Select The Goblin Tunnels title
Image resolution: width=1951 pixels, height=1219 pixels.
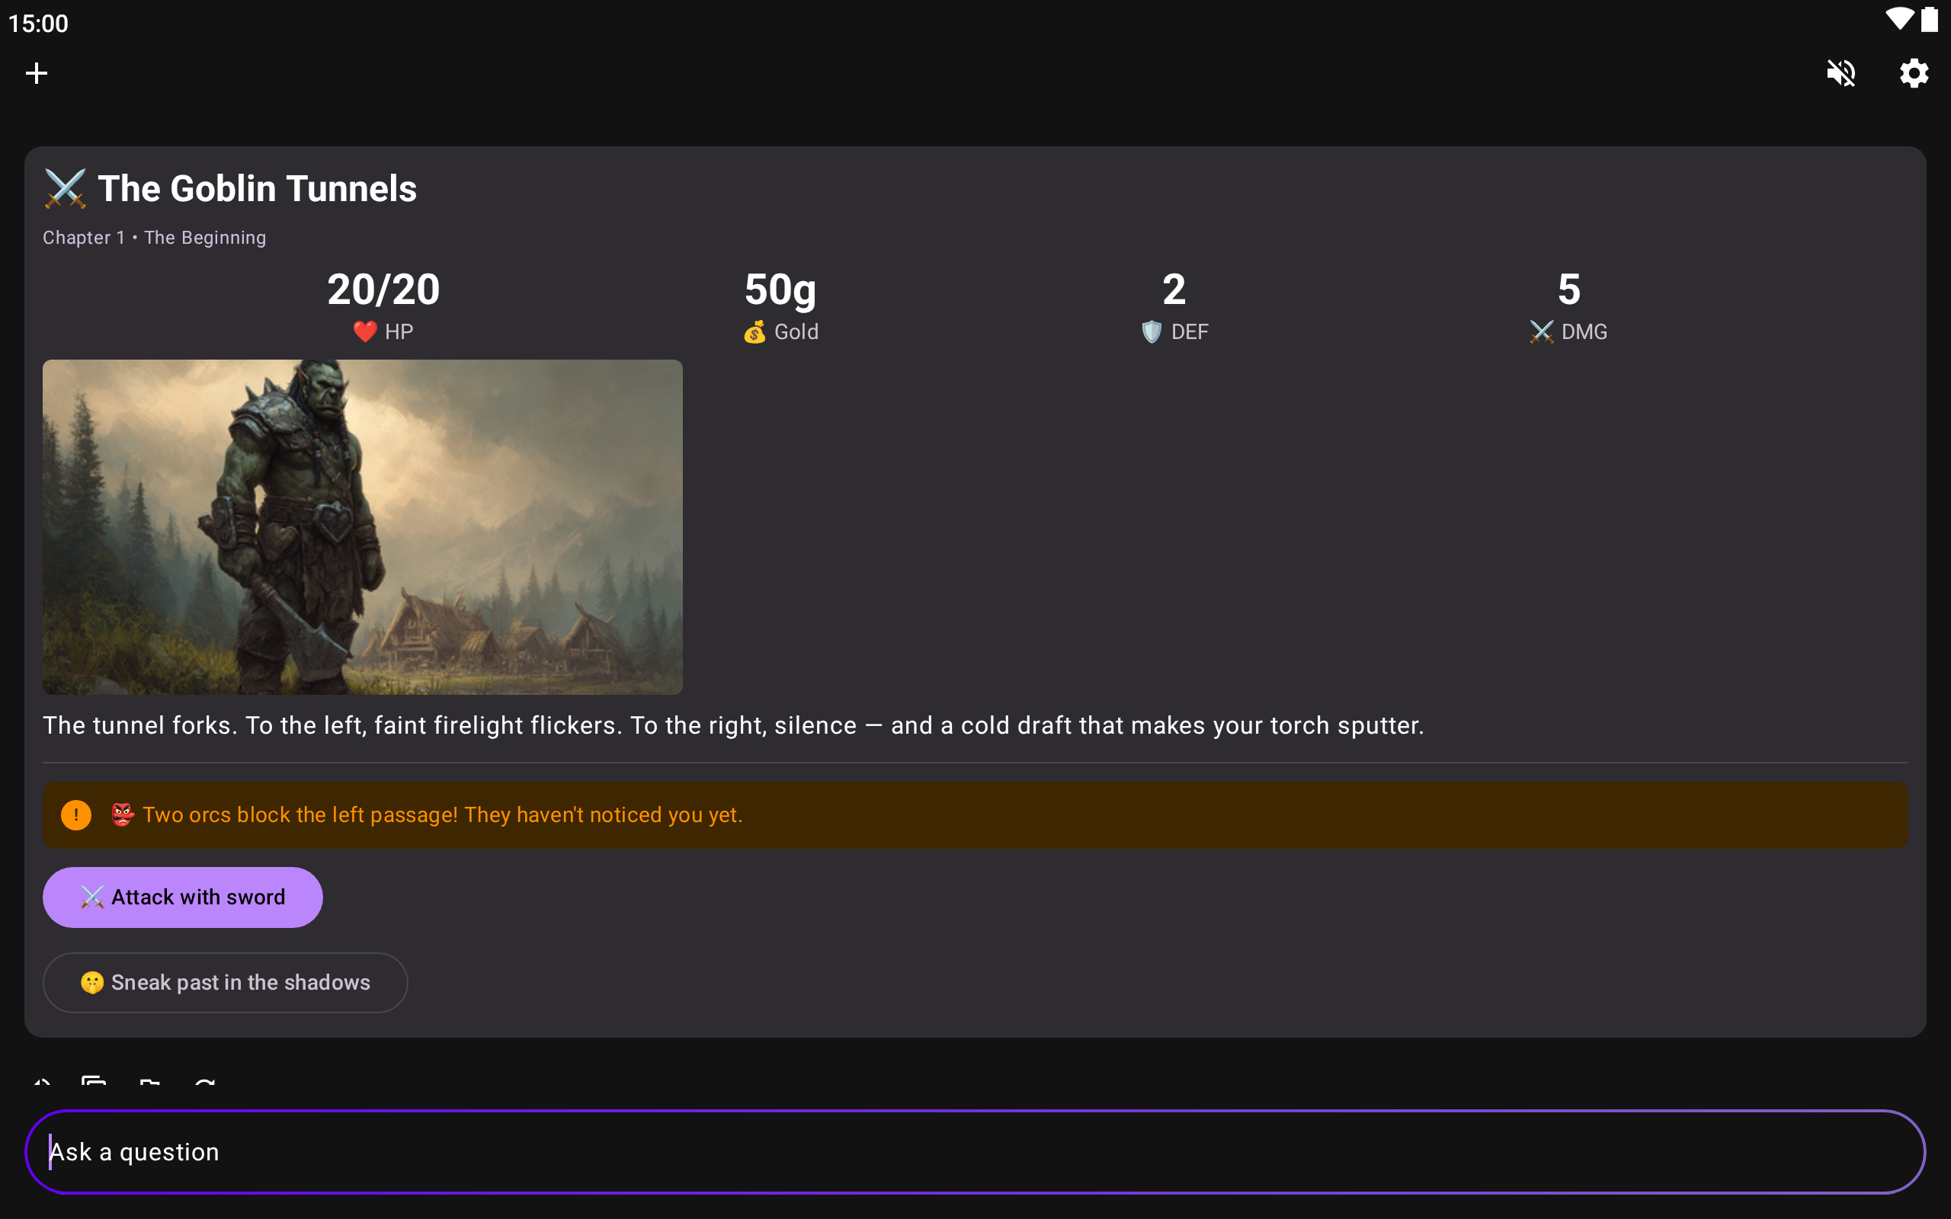point(257,189)
